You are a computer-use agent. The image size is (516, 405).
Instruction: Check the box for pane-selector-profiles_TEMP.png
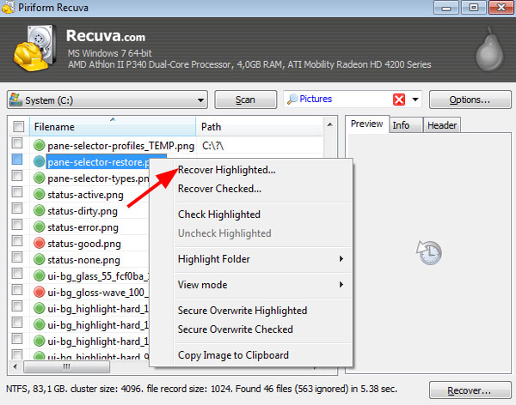[17, 143]
